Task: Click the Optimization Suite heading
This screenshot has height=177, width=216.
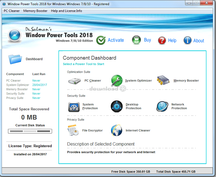Action: 79,72
